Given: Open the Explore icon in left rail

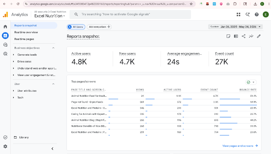Looking at the screenshot, I should coord(5,45).
